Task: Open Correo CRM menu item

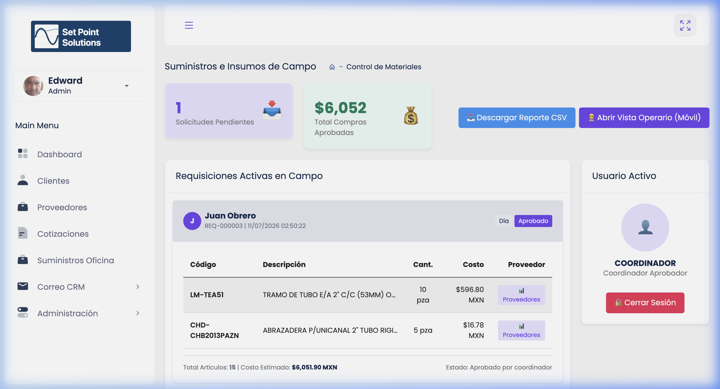Action: coord(61,287)
